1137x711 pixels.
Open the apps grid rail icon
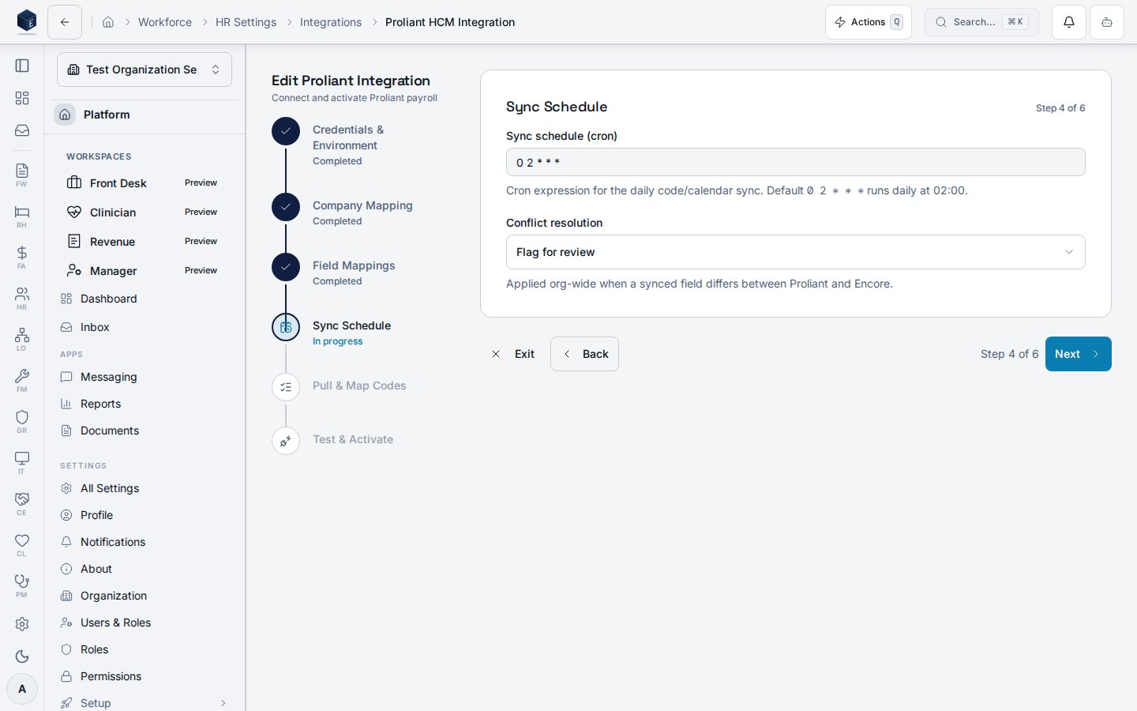(x=22, y=98)
